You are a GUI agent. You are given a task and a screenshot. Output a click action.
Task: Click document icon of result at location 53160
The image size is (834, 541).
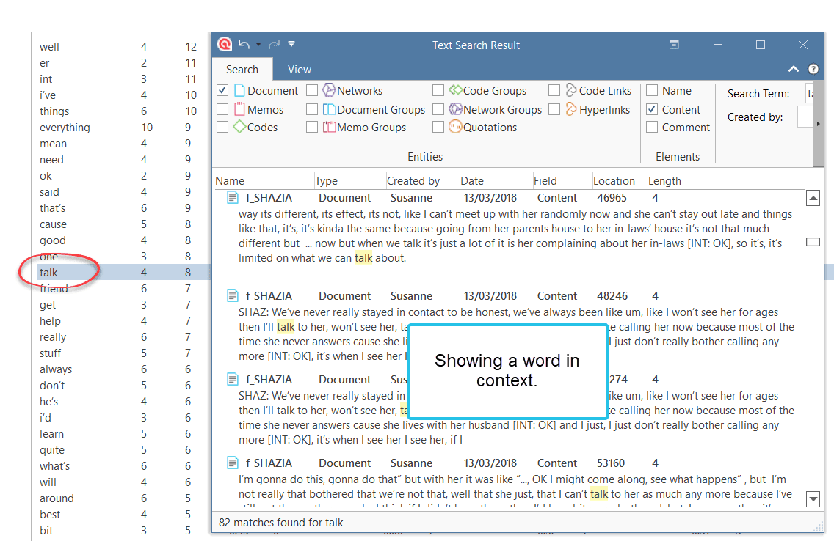tap(233, 463)
